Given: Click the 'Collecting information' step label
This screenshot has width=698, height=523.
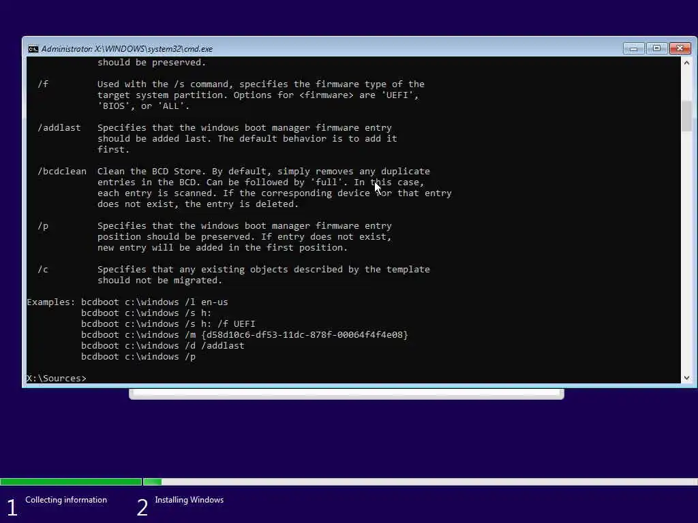Looking at the screenshot, I should [x=66, y=500].
